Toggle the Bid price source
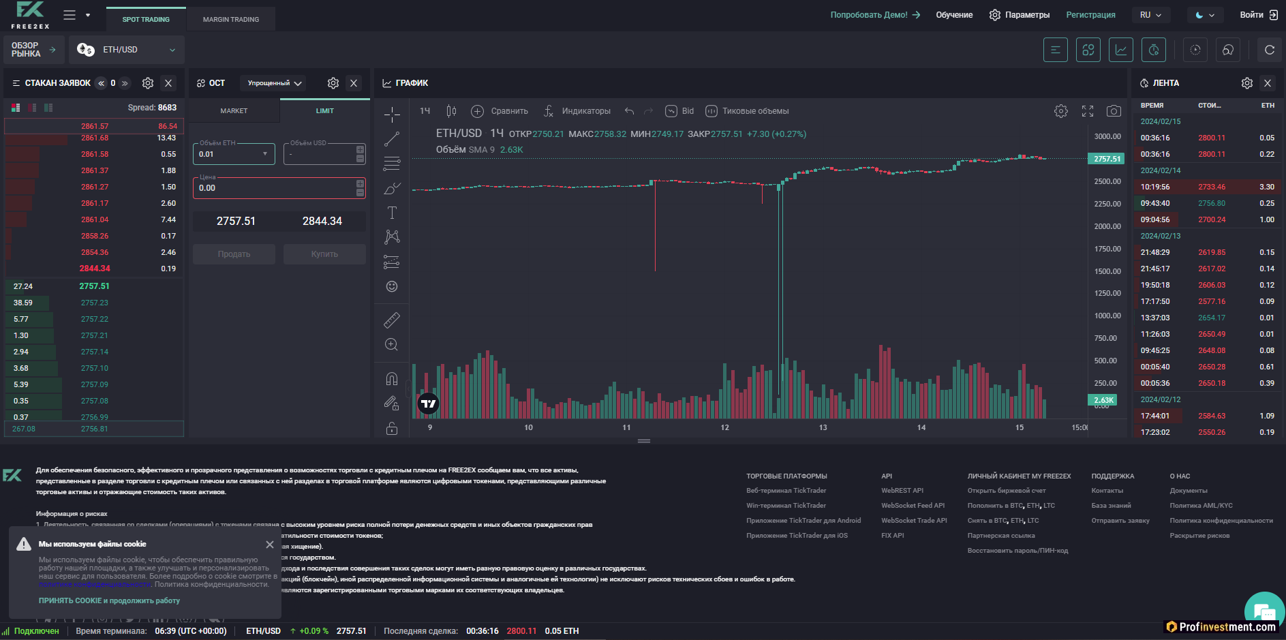Screen dimensions: 1286x640 [679, 111]
